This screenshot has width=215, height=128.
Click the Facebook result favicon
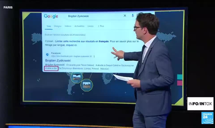pyautogui.click(x=47, y=54)
